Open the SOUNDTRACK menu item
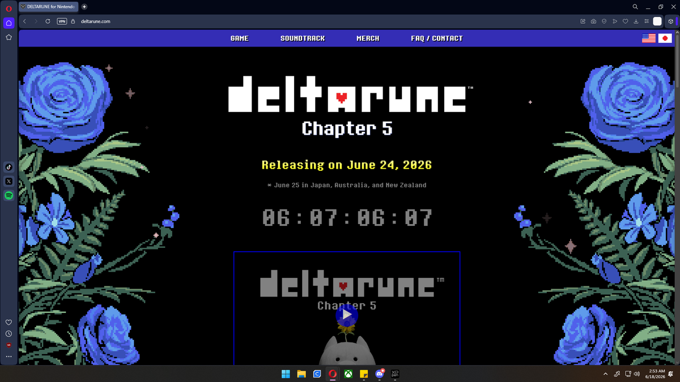The height and width of the screenshot is (382, 680). pos(303,38)
